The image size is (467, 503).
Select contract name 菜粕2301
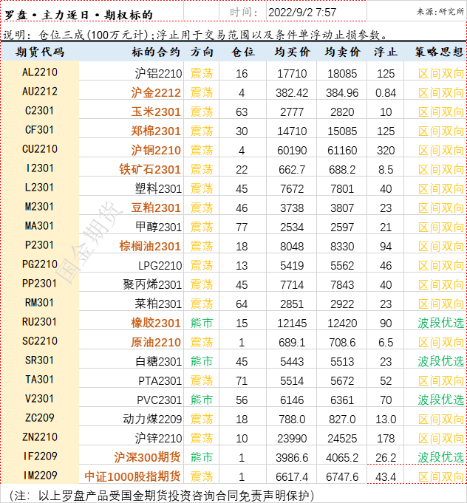tap(159, 304)
